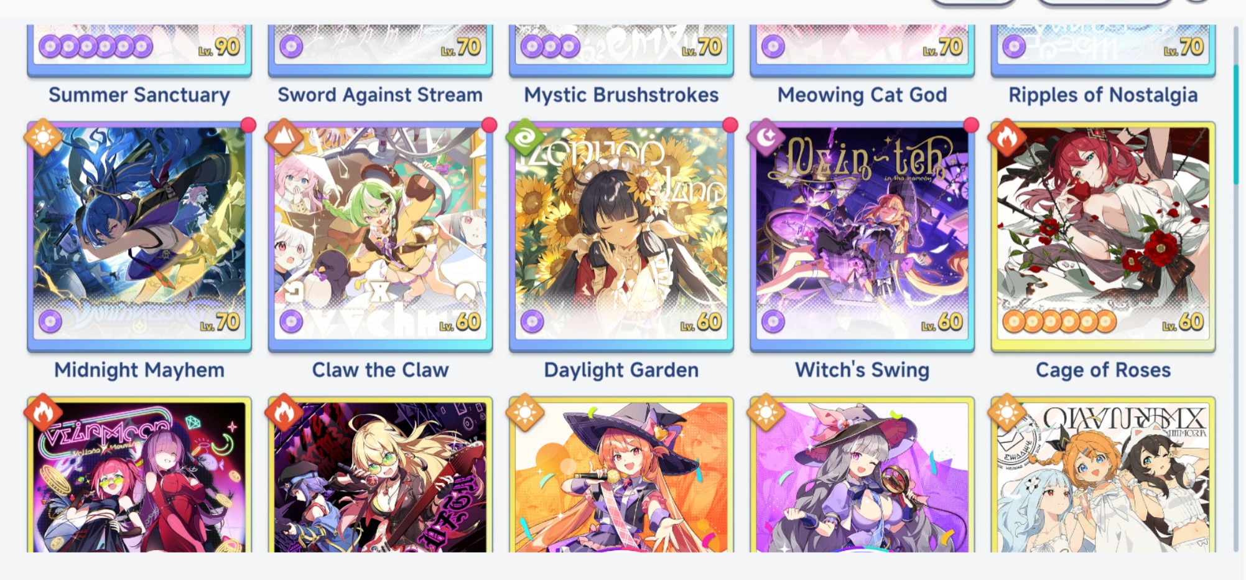
Task: Select the orange-haired witch singer card
Action: pyautogui.click(x=621, y=474)
